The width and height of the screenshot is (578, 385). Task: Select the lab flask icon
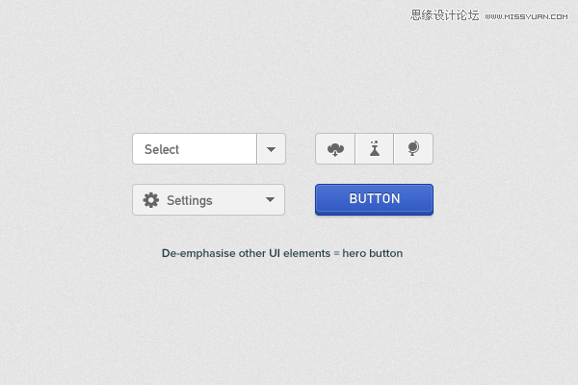(x=375, y=149)
